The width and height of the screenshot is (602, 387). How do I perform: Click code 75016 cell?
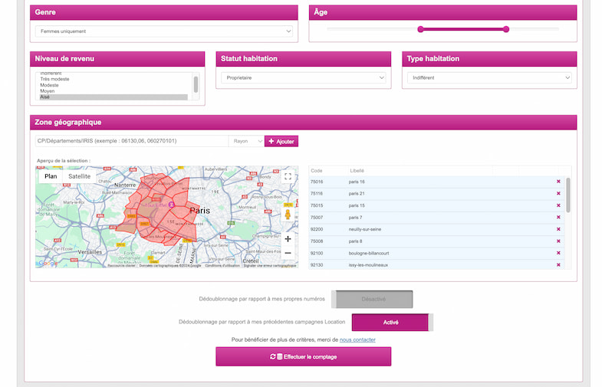(x=317, y=182)
